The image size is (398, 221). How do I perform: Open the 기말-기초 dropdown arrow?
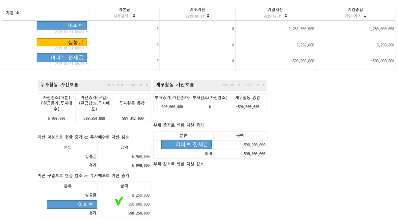point(365,16)
